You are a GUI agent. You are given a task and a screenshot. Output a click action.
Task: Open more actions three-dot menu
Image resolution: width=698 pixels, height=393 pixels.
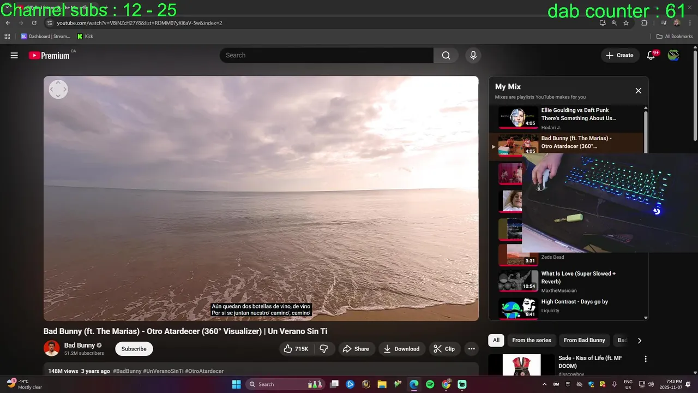[x=472, y=349]
